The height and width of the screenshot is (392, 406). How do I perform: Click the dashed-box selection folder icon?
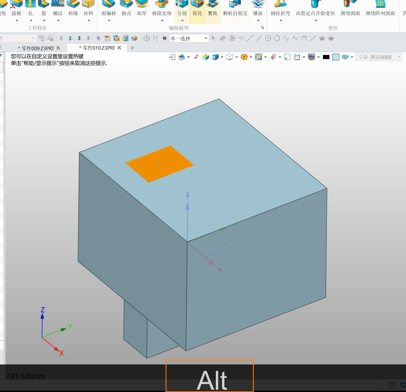click(117, 38)
